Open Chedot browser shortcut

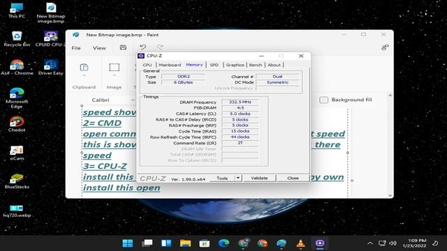17,124
